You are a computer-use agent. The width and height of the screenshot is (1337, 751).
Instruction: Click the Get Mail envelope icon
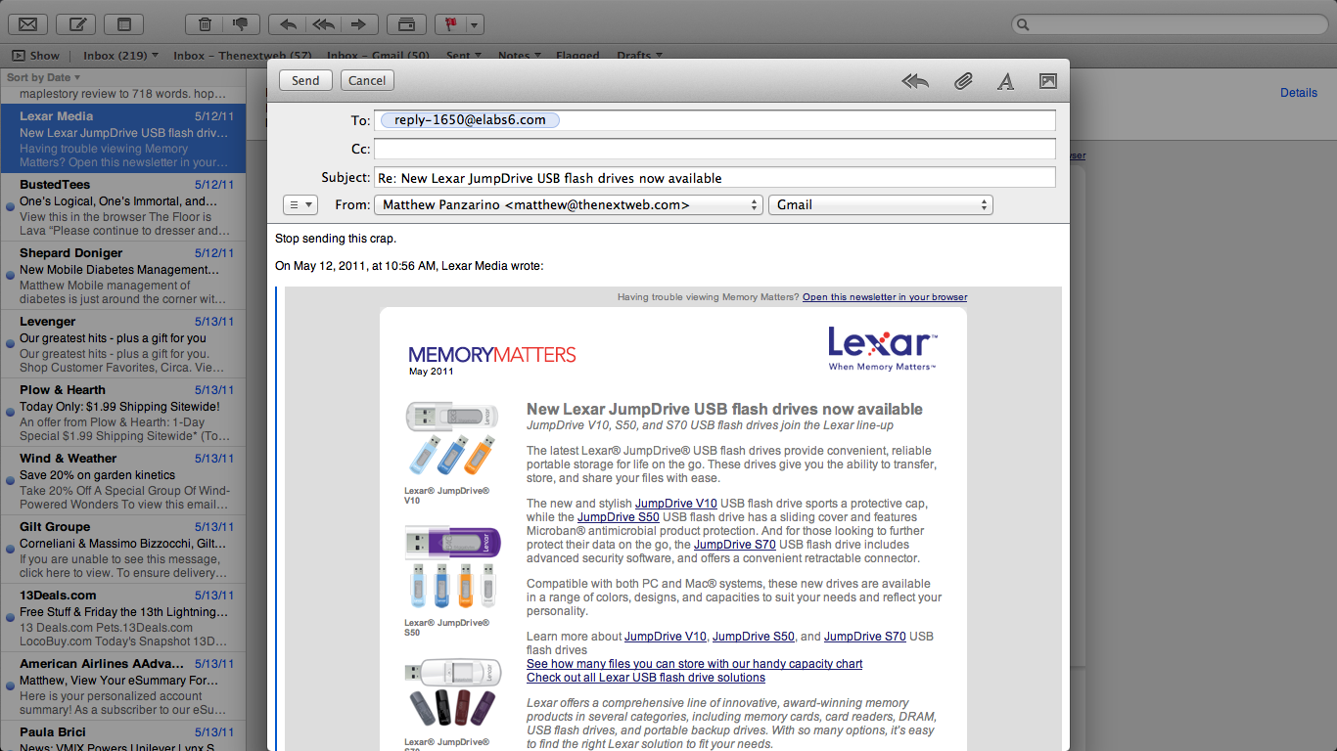[x=27, y=24]
